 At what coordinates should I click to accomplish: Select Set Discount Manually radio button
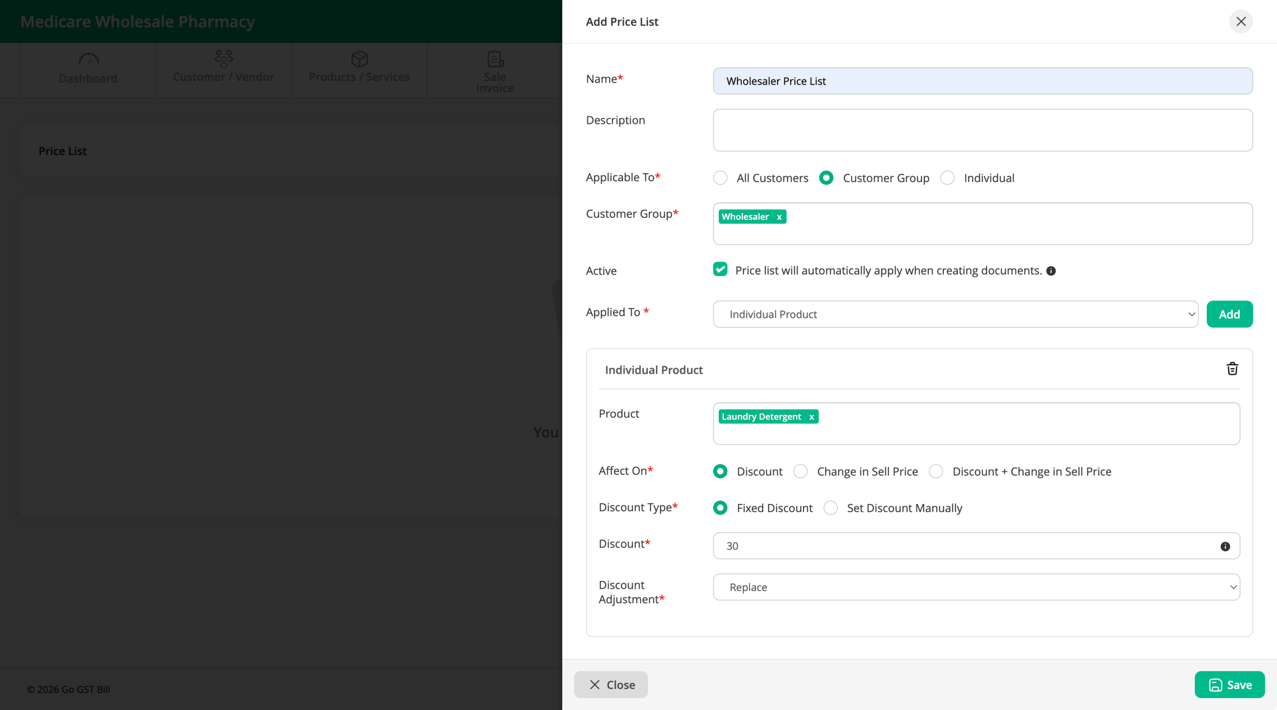tap(831, 508)
